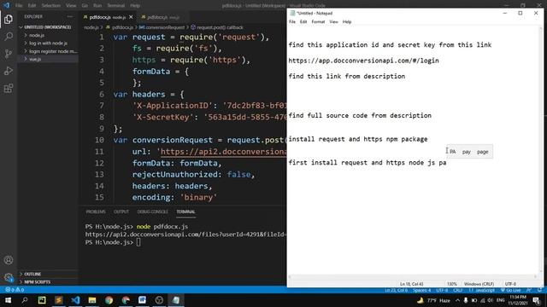Open VS Code Run menu

pyautogui.click(x=97, y=6)
